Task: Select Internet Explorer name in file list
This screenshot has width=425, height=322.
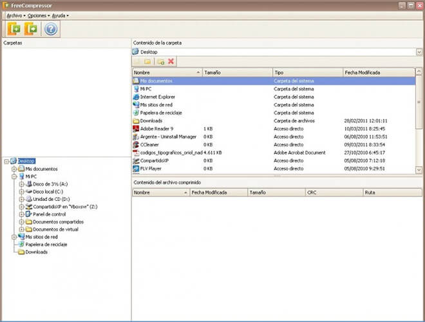Action: (x=158, y=97)
